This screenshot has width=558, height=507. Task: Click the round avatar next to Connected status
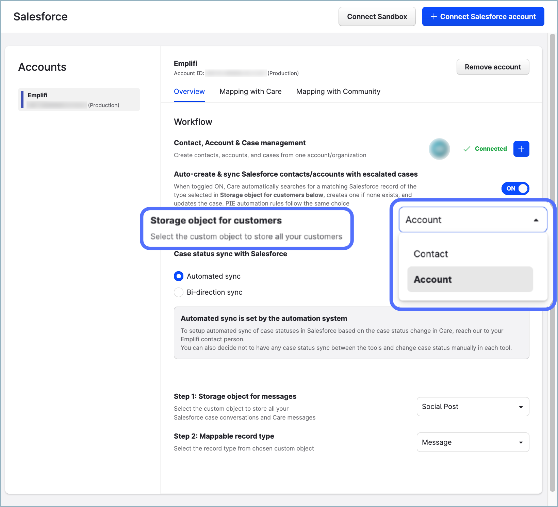point(439,149)
